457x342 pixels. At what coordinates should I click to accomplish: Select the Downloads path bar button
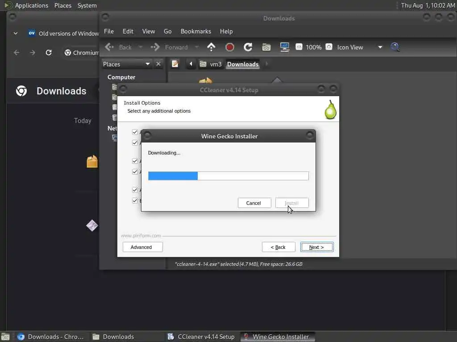(x=243, y=64)
